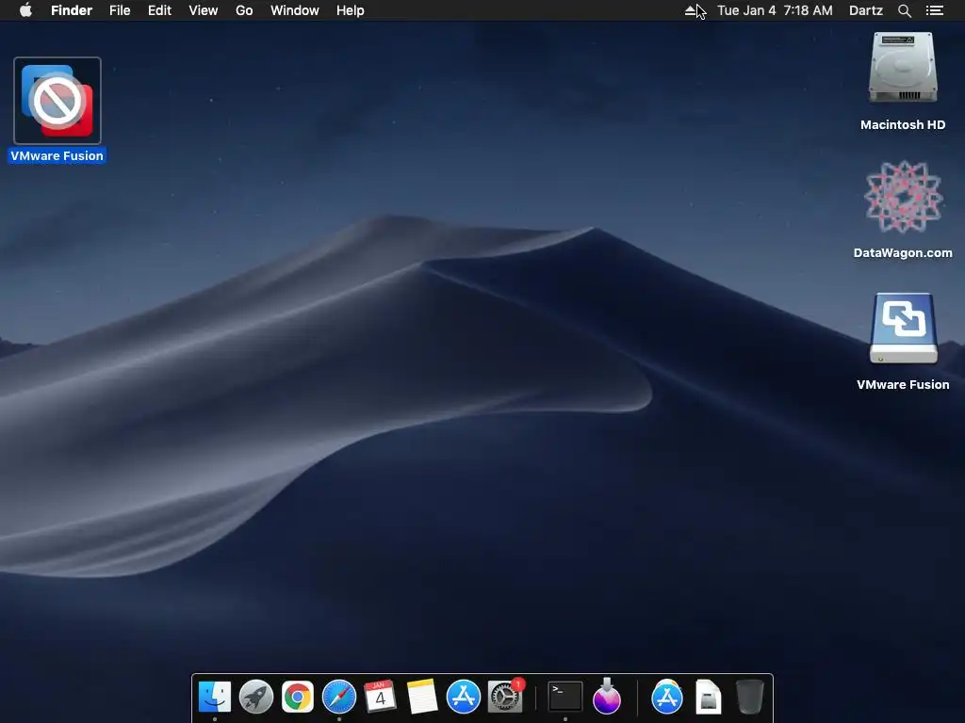
Task: Open the App Store stack beside the document icon
Action: [667, 698]
